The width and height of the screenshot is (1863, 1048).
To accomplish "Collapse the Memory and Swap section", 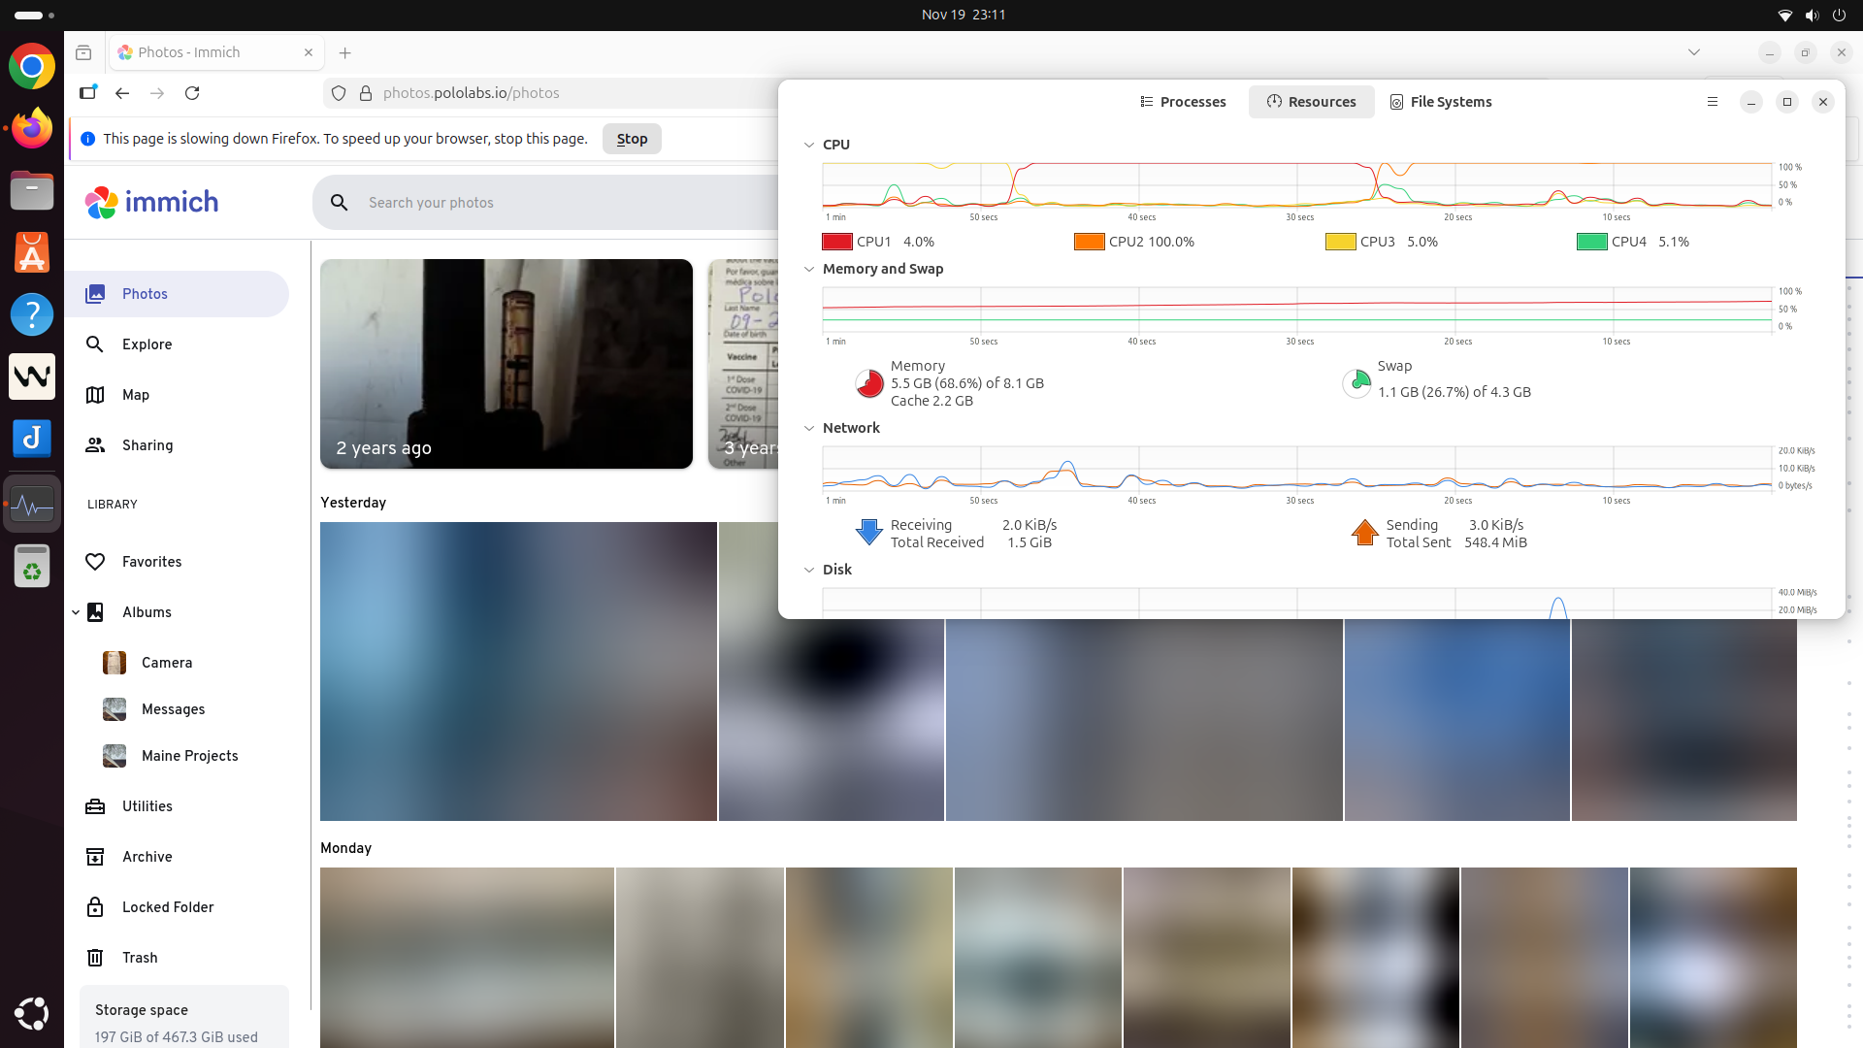I will [x=809, y=269].
